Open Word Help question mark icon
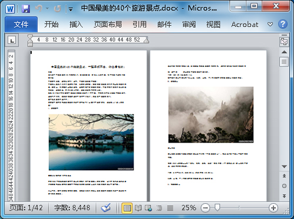 283,24
